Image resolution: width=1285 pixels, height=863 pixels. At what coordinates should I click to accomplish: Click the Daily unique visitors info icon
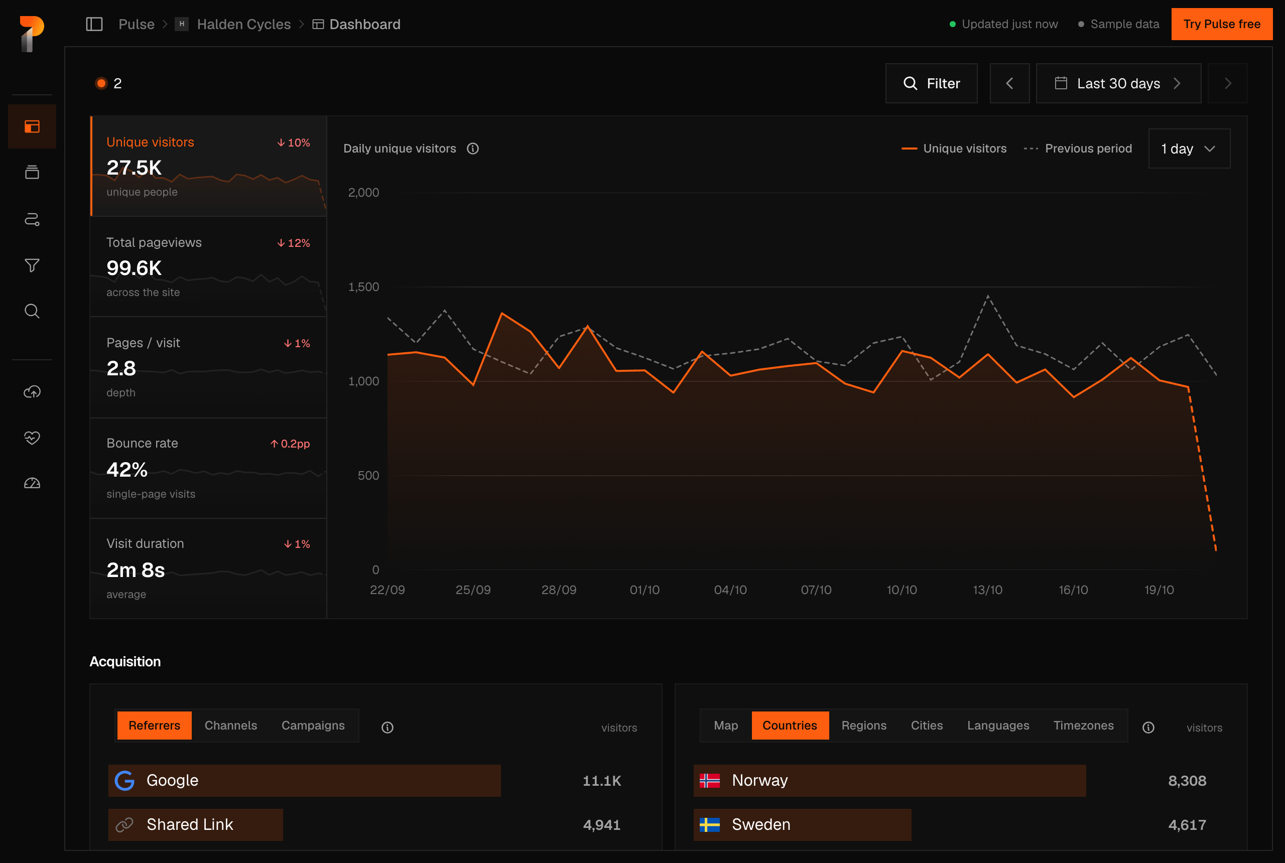473,149
